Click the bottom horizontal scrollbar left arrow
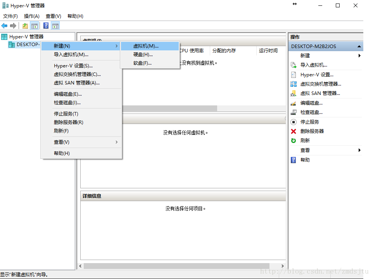Image resolution: width=373 pixels, height=279 pixels. tap(80, 266)
